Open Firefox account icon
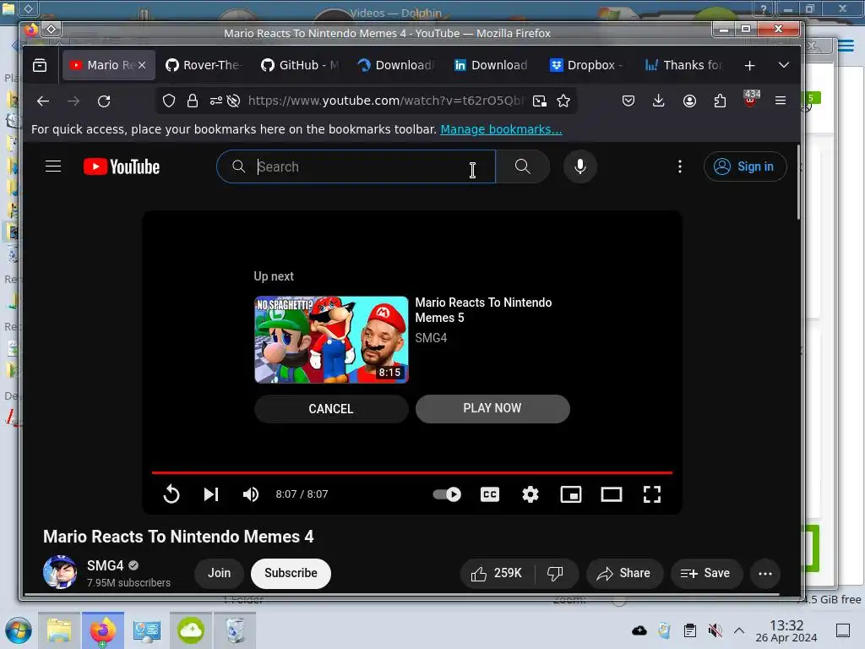Screen dimensions: 865x649 [x=689, y=101]
